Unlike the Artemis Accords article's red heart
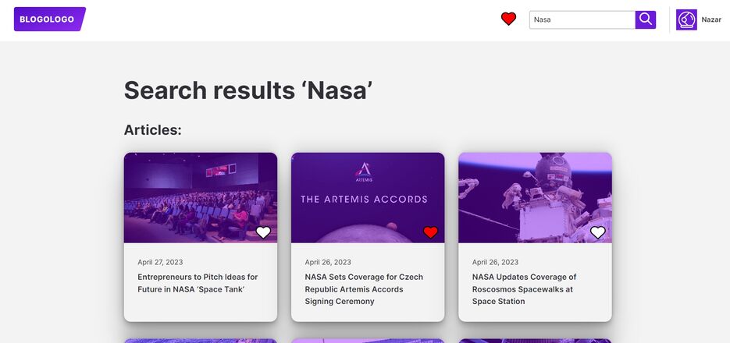Viewport: 730px width, 343px height. pyautogui.click(x=431, y=232)
